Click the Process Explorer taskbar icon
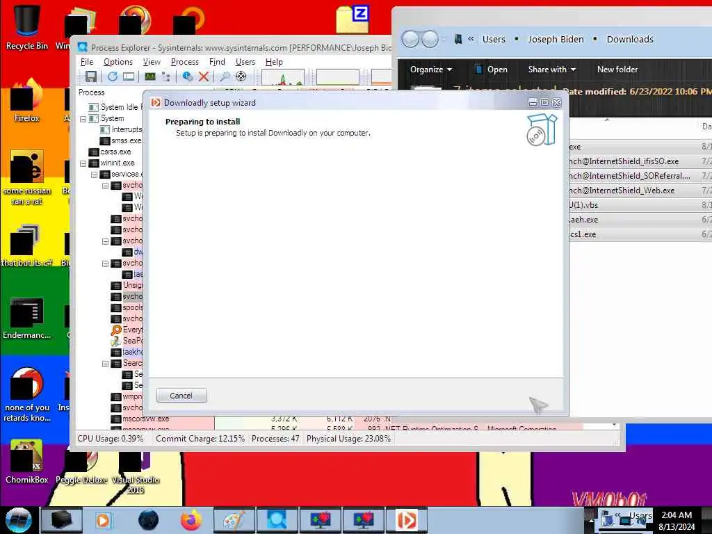Viewport: 712px width, 534px height. [277, 520]
